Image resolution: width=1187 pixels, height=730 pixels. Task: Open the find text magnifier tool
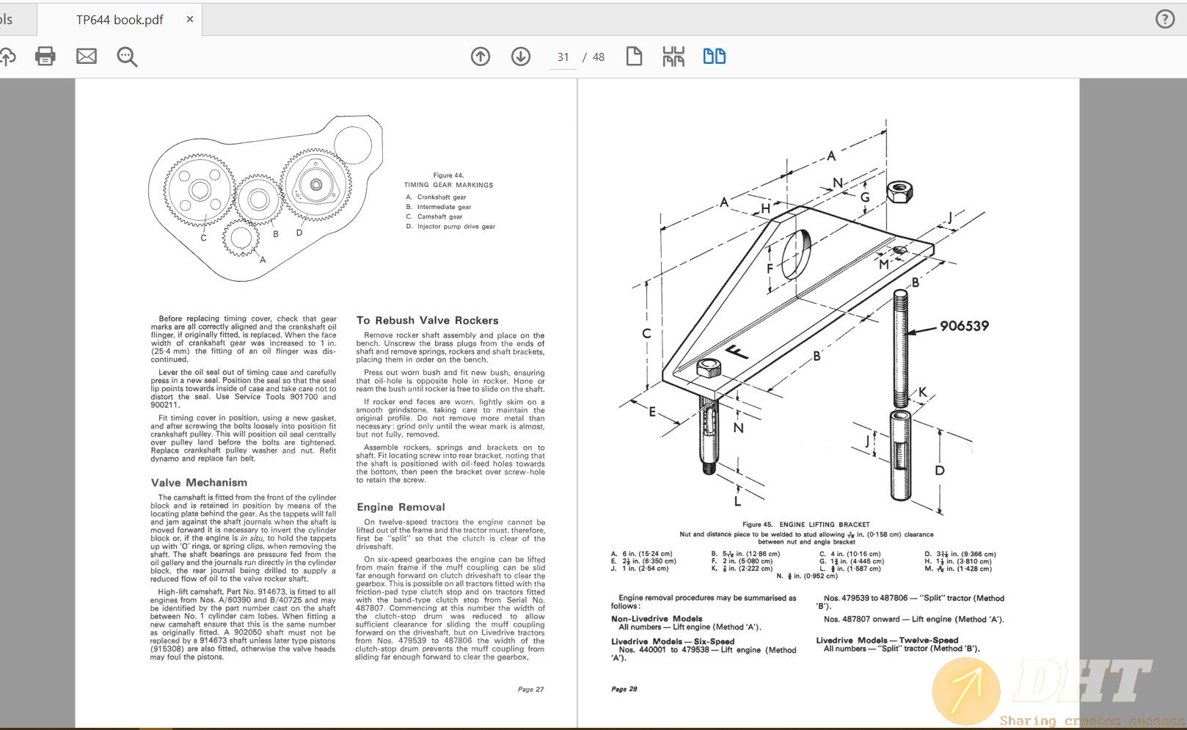click(127, 56)
